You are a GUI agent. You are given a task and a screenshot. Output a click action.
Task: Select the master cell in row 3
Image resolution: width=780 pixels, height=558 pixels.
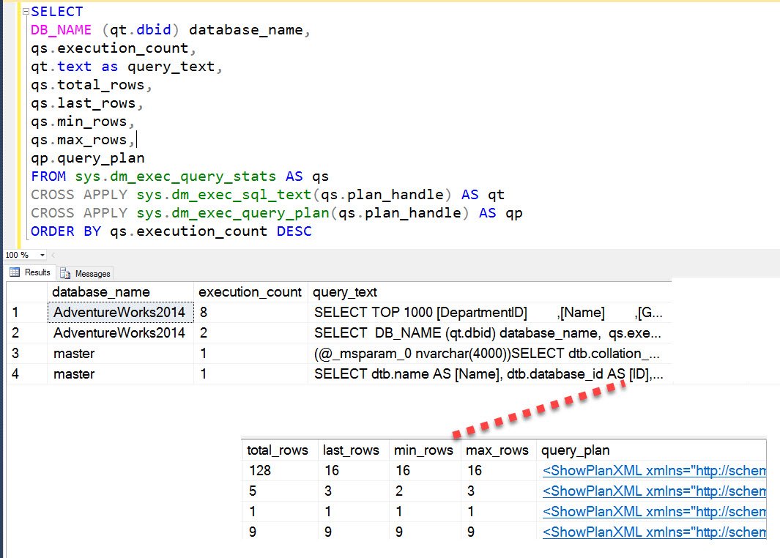click(120, 354)
